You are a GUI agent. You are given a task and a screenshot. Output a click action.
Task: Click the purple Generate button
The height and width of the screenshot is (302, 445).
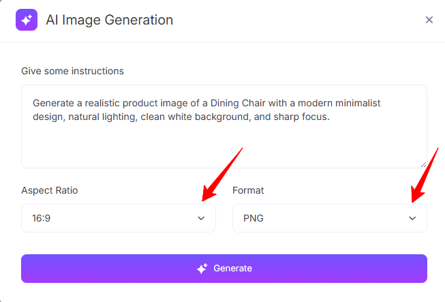224,269
